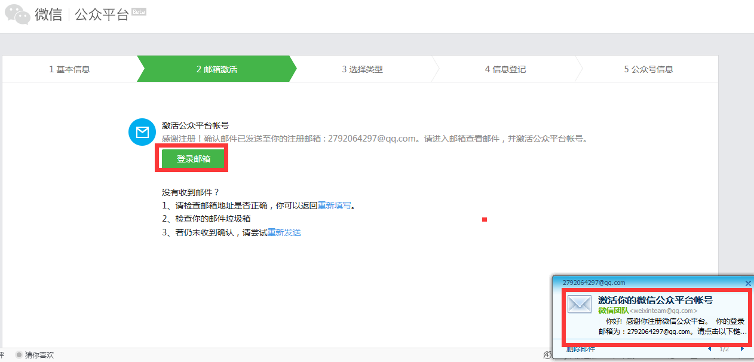
Task: Click 2792064297@qq.com in the popup title bar
Action: pyautogui.click(x=594, y=283)
